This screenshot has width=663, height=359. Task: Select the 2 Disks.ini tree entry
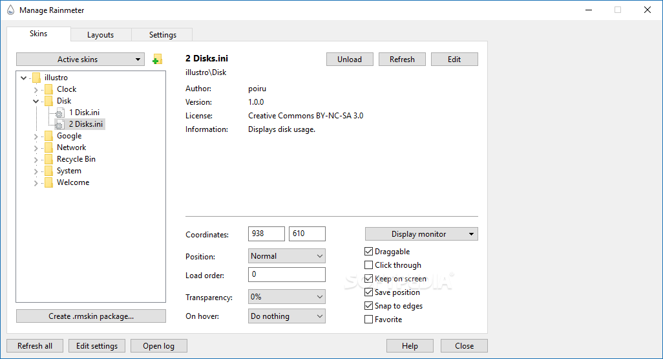coord(86,124)
